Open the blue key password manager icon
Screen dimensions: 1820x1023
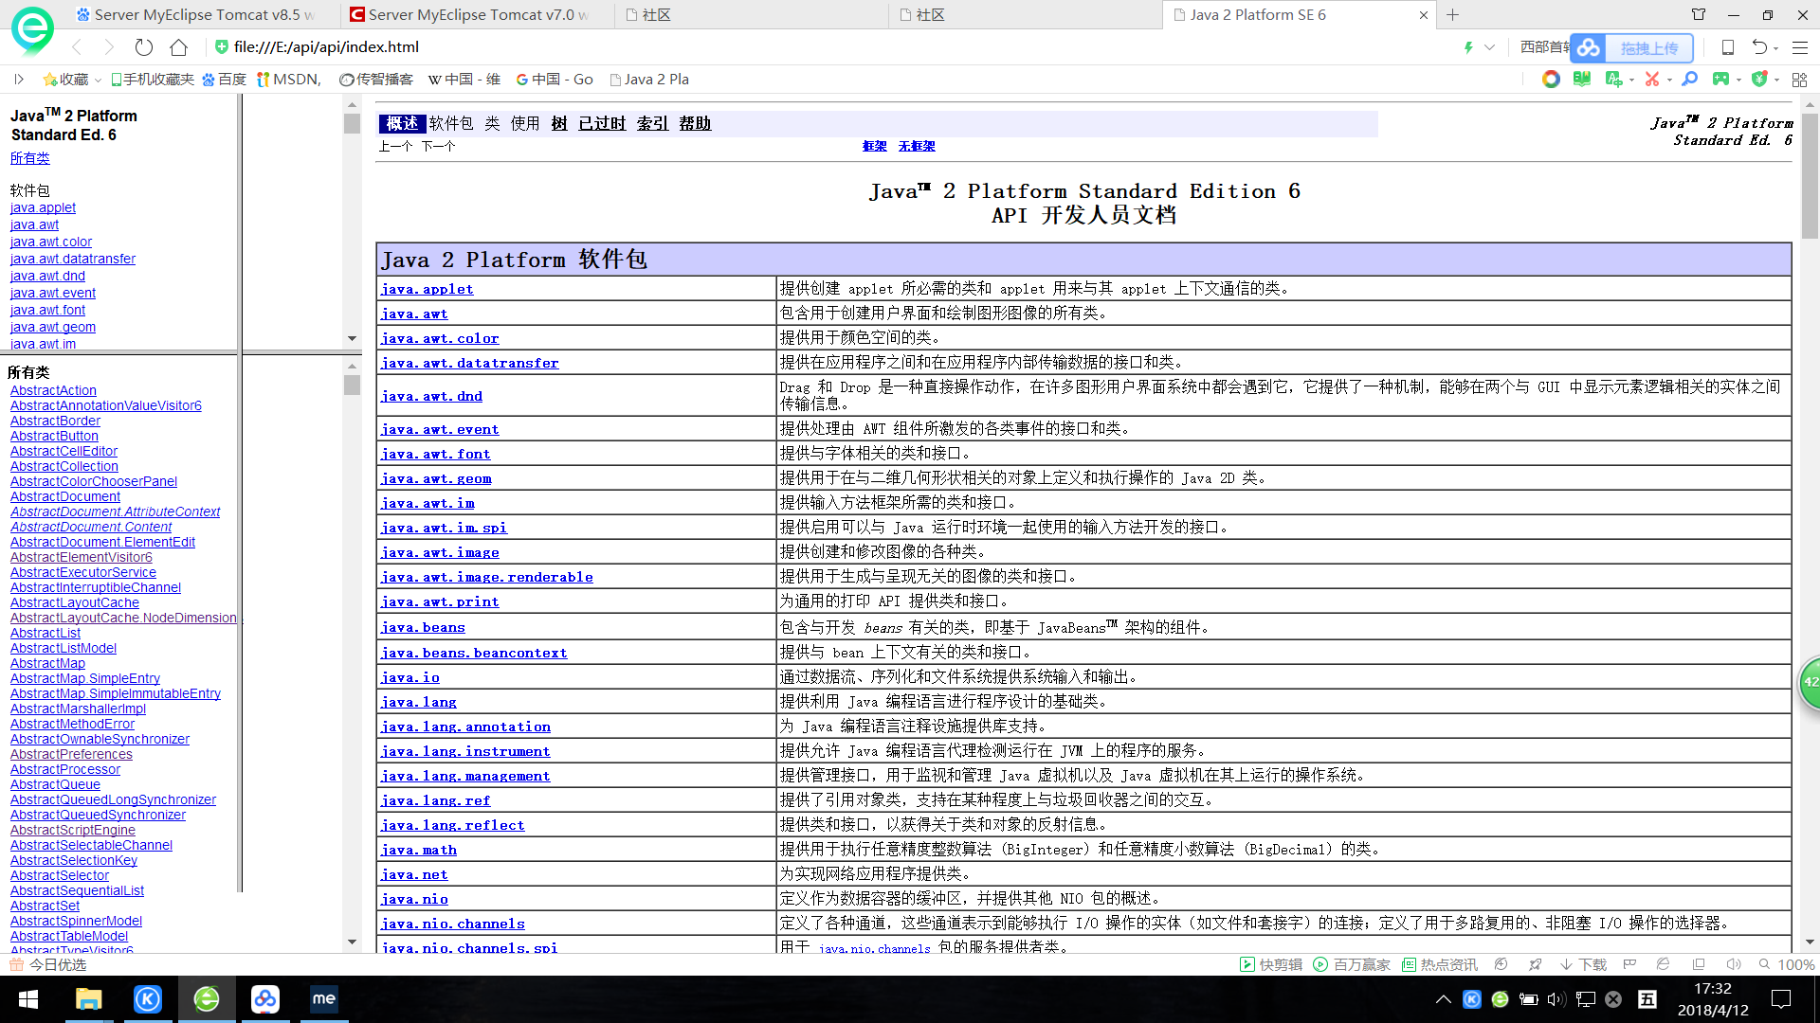pos(1689,80)
